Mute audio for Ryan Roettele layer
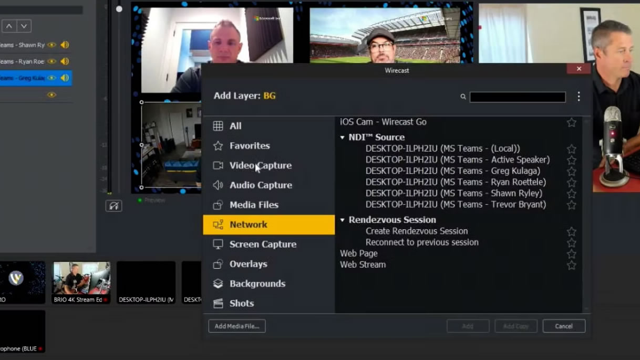 pyautogui.click(x=65, y=61)
